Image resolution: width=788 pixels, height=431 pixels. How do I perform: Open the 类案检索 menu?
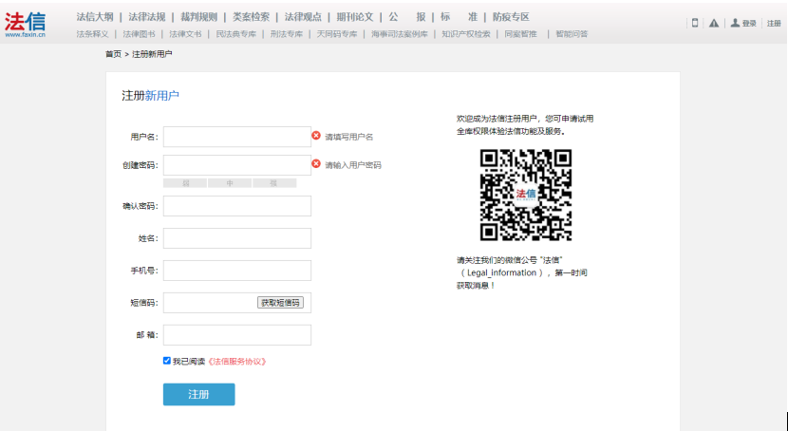tap(251, 17)
